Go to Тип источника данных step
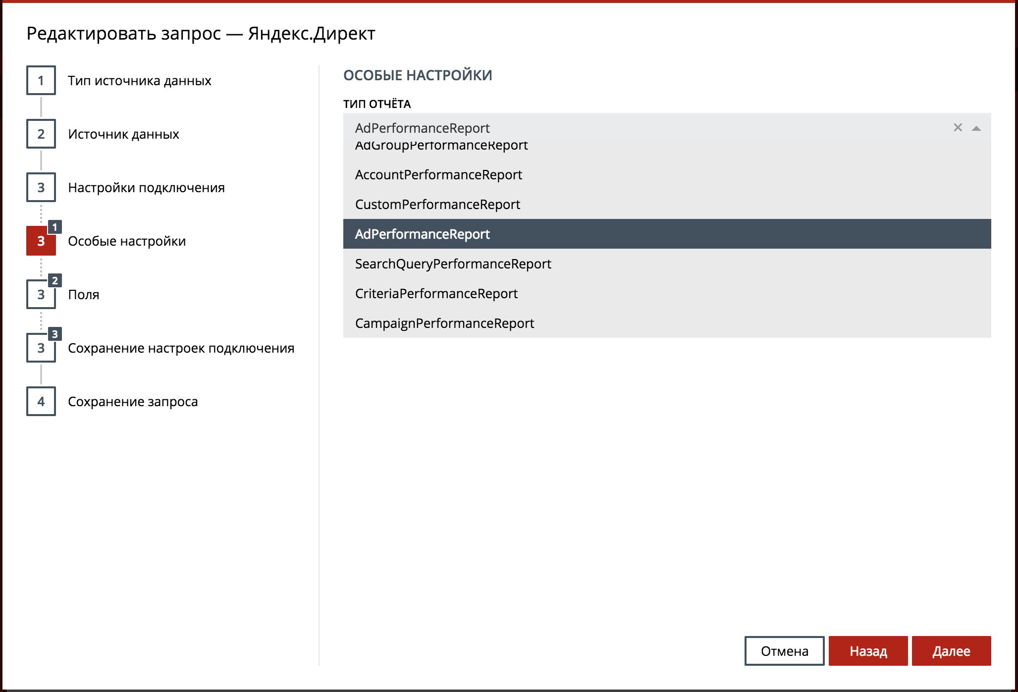The width and height of the screenshot is (1018, 692). pos(140,81)
